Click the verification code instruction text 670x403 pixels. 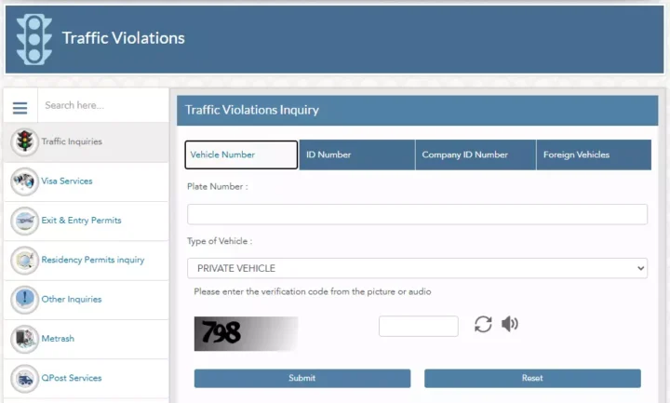point(313,292)
